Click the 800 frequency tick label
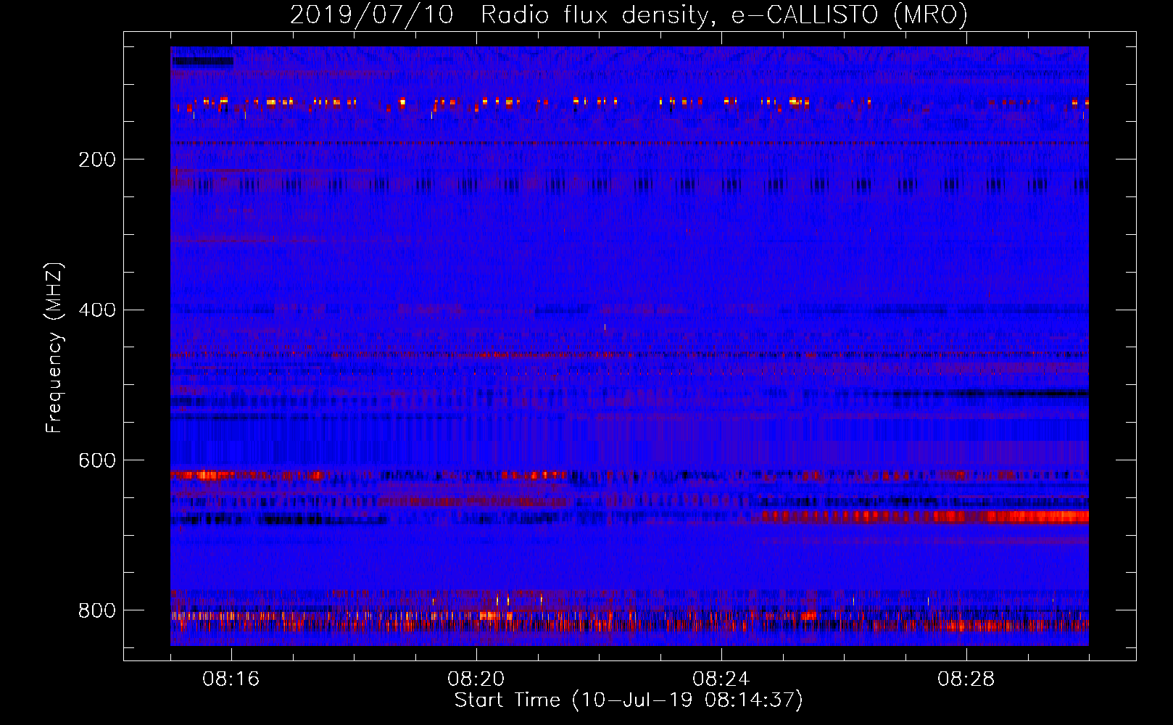The width and height of the screenshot is (1173, 725). click(x=97, y=610)
